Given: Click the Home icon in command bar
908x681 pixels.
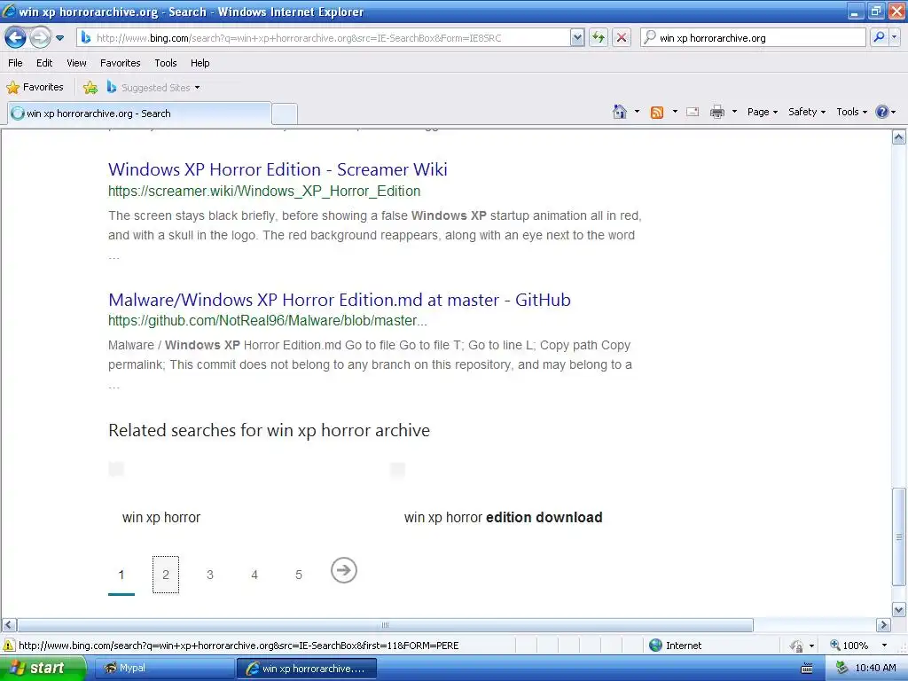Looking at the screenshot, I should point(620,112).
